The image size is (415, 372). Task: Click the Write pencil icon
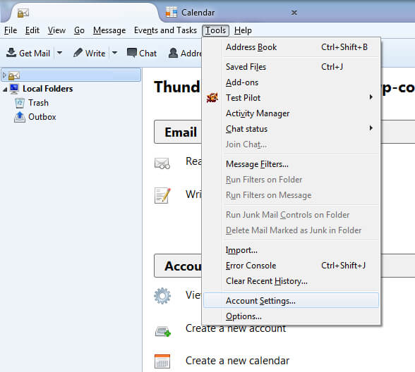[x=78, y=53]
